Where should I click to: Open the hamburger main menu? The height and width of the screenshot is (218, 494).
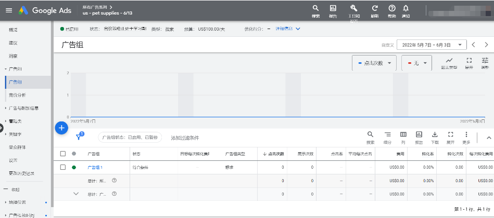(8, 10)
